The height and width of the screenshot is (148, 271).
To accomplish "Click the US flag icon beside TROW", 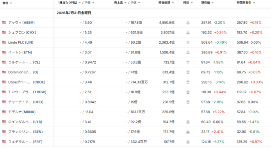I will pyautogui.click(x=4, y=92).
